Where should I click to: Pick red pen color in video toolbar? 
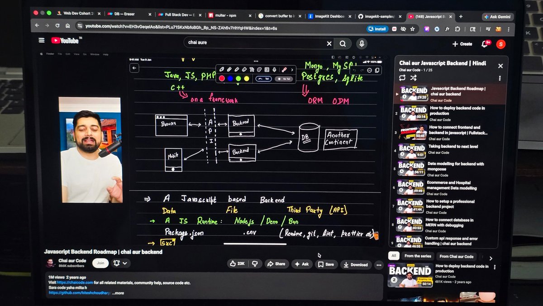tap(222, 78)
